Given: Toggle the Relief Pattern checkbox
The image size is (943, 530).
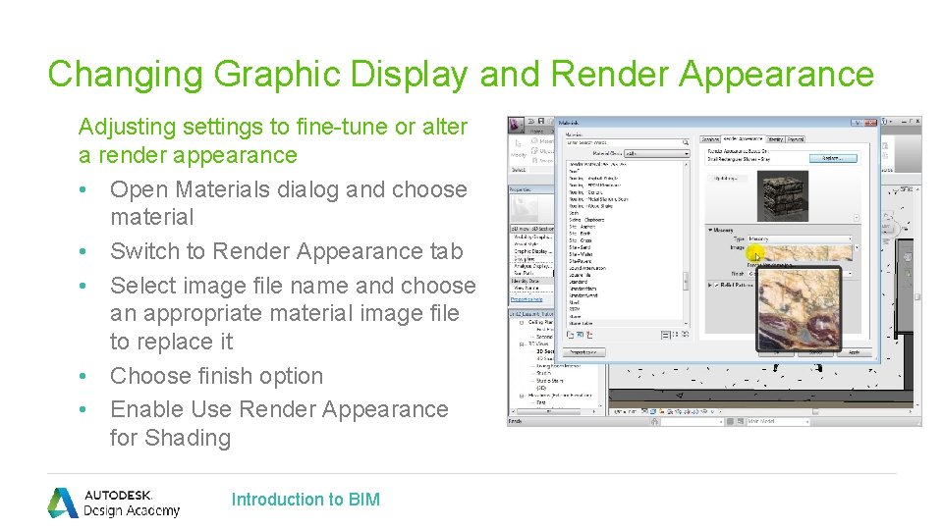Looking at the screenshot, I should pyautogui.click(x=716, y=285).
